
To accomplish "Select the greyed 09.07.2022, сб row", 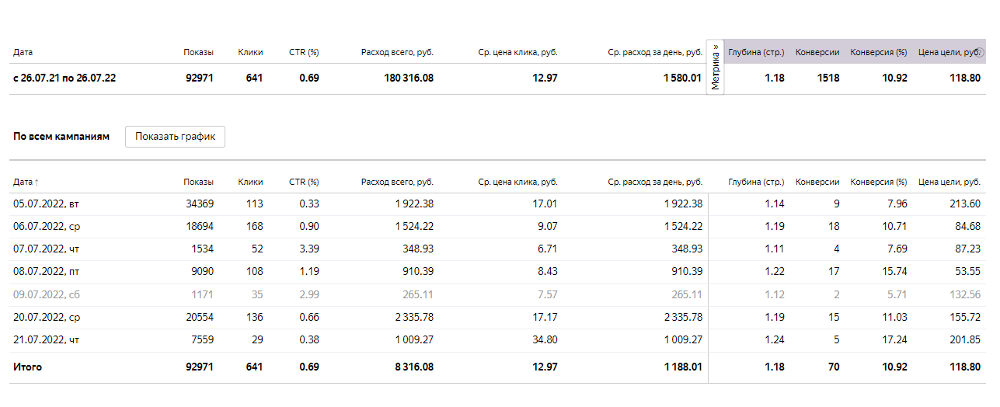I will coord(497,294).
